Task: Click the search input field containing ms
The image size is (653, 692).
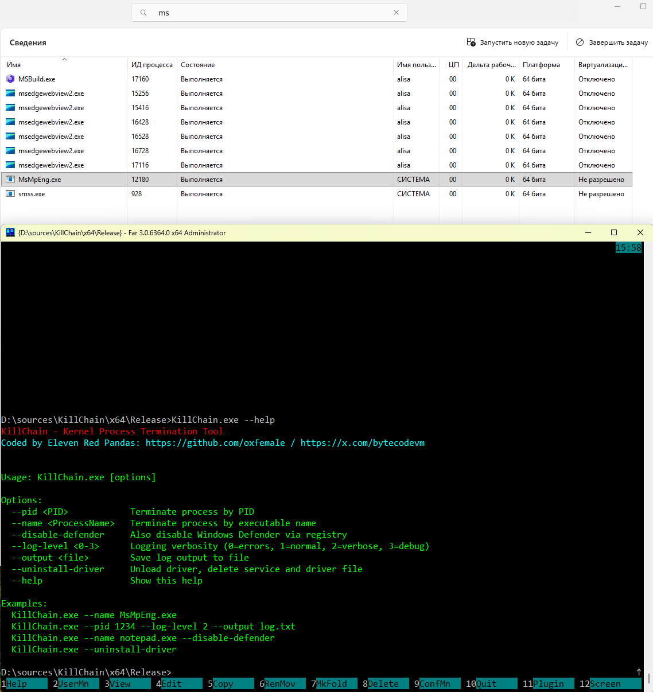Action: [x=270, y=13]
